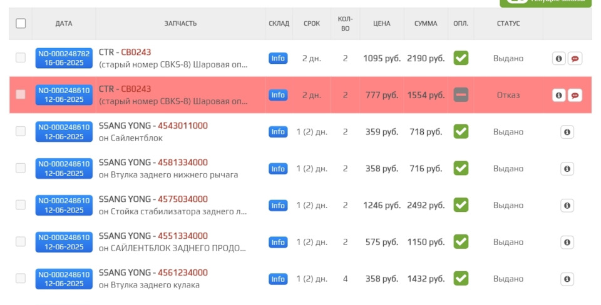
Task: Click info icon for part 4575034000
Action: [x=567, y=206]
